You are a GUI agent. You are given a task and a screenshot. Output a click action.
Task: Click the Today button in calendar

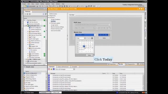tap(89, 55)
